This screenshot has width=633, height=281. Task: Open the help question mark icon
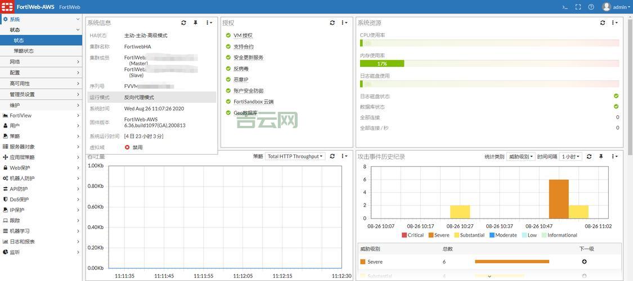click(591, 7)
